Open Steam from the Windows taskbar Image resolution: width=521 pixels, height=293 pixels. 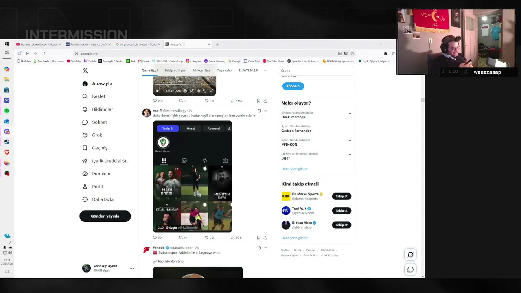[7, 142]
